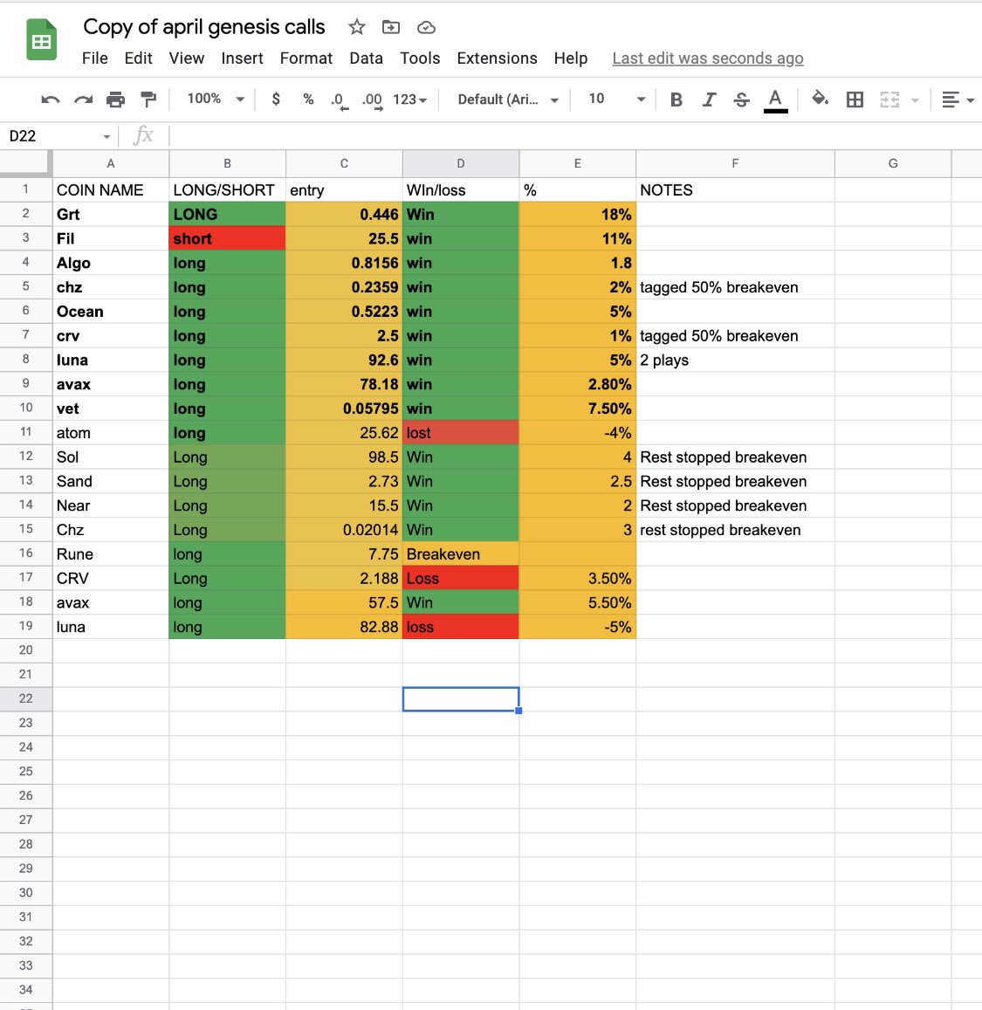
Task: Open the move to folder icon
Action: point(391,27)
